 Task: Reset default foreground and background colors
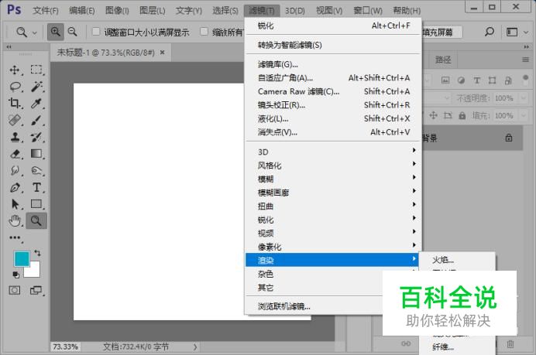click(15, 275)
